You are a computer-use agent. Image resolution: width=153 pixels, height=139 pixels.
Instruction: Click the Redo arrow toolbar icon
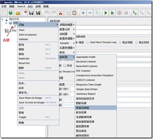(x=54, y=13)
